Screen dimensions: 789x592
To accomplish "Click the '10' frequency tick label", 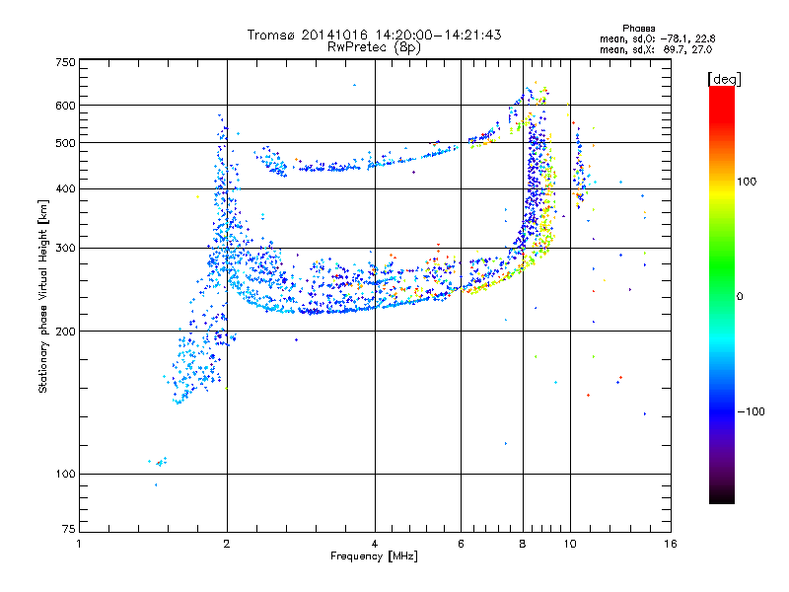I will click(x=570, y=544).
